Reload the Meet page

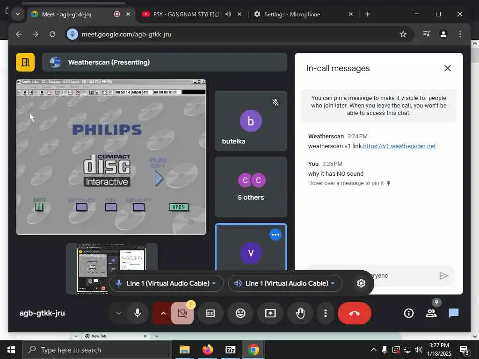[x=52, y=34]
